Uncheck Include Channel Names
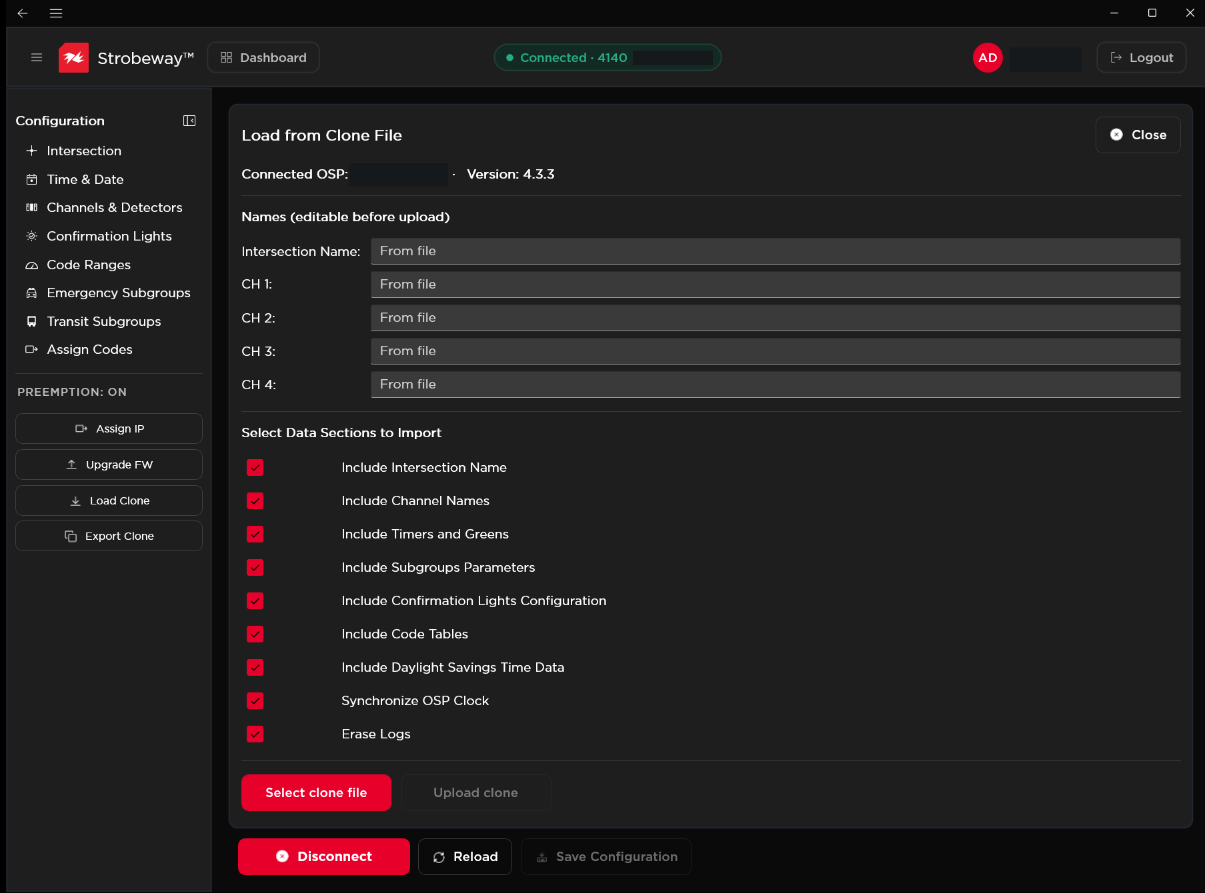Viewport: 1205px width, 893px height. pyautogui.click(x=255, y=501)
